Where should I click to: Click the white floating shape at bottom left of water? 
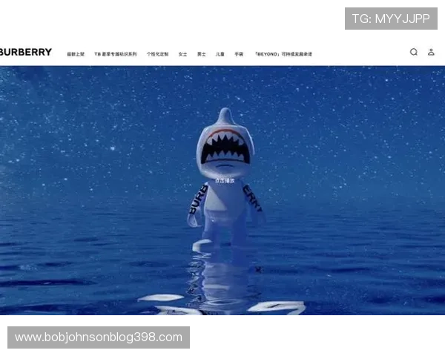click(x=161, y=298)
